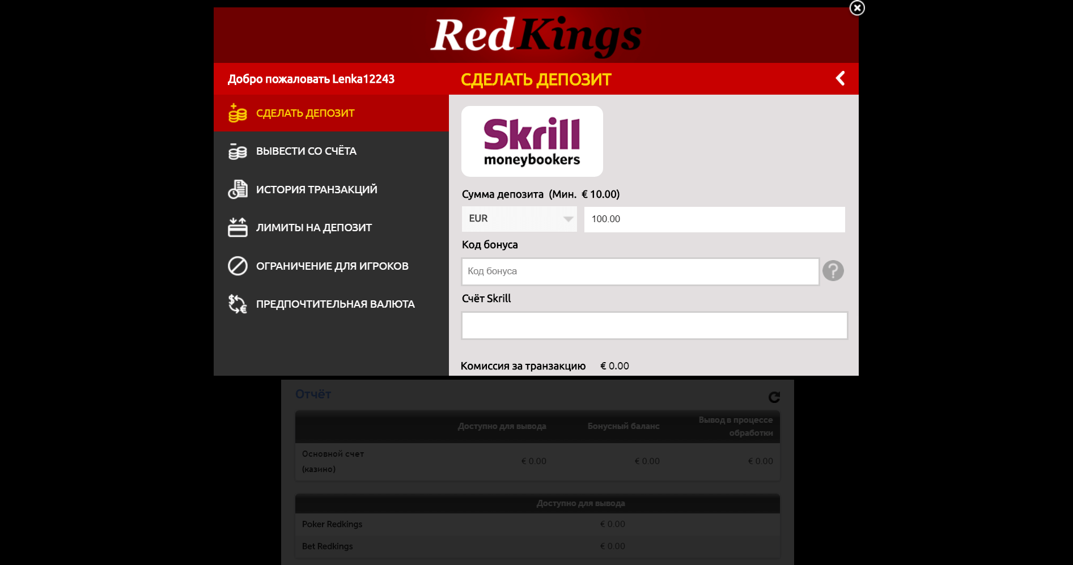Refresh the Отчёт report panel
This screenshot has height=565, width=1073.
click(774, 397)
